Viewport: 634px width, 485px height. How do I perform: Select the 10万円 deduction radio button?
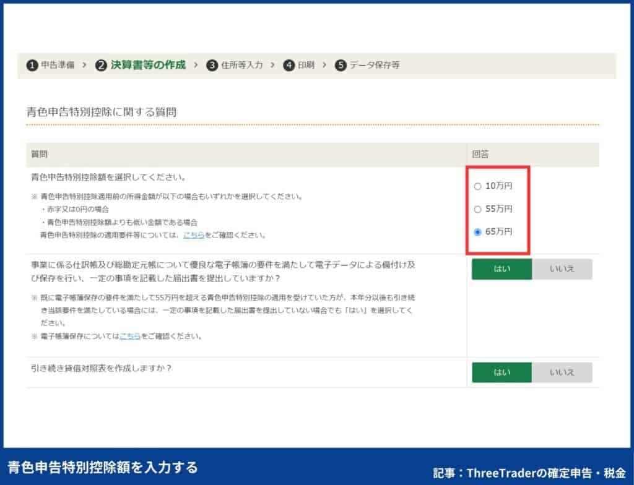477,186
